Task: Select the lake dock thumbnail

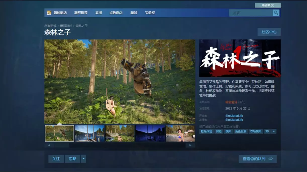Action: tap(90, 133)
